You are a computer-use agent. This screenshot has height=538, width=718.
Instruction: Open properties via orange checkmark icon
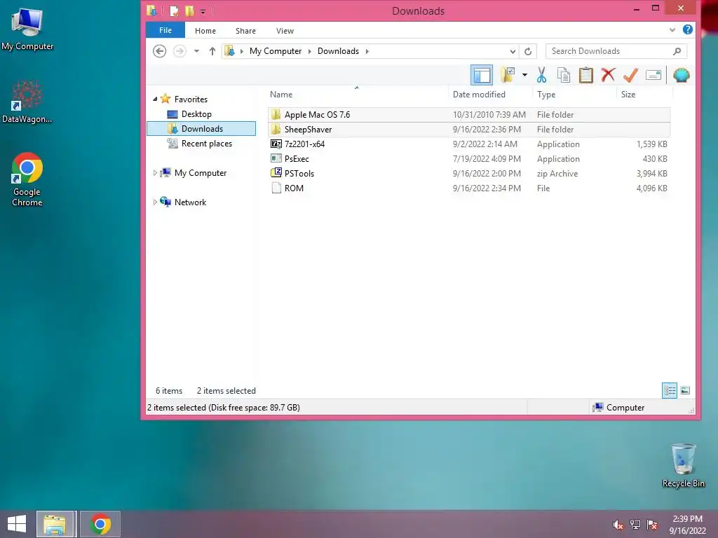pos(630,75)
